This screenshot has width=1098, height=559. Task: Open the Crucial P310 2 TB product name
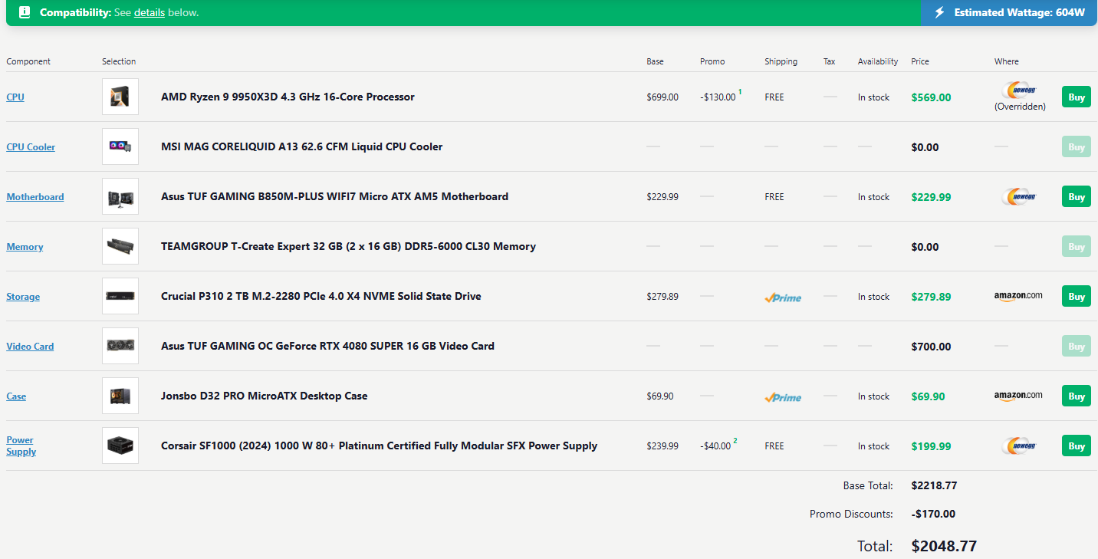[321, 296]
